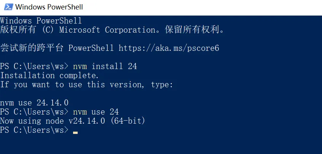Click the blinking cursor at the last prompt

click(x=75, y=132)
